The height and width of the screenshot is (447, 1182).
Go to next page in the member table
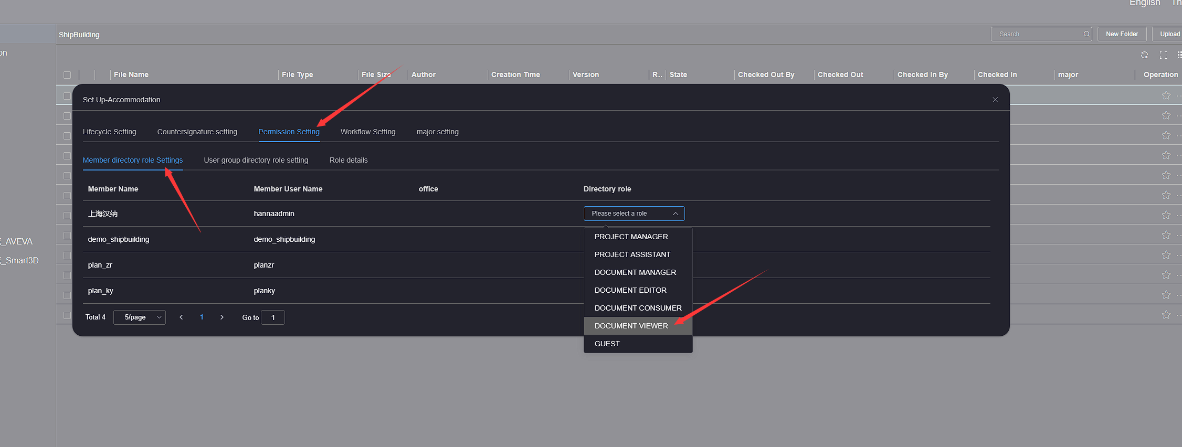click(222, 317)
